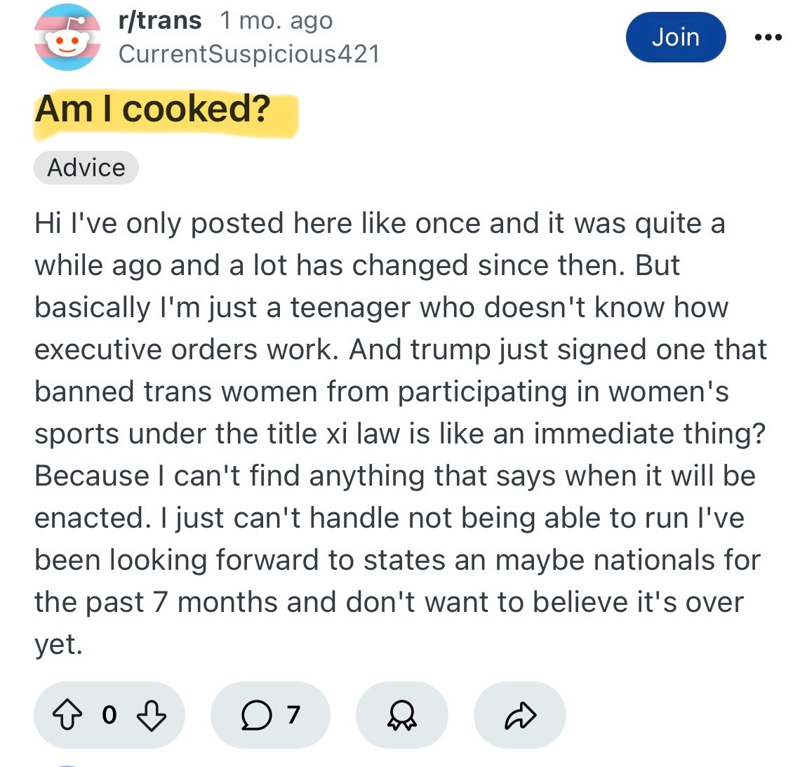This screenshot has height=767, width=800.
Task: View the CurrentSuspicious421 user profile
Action: pos(249,54)
